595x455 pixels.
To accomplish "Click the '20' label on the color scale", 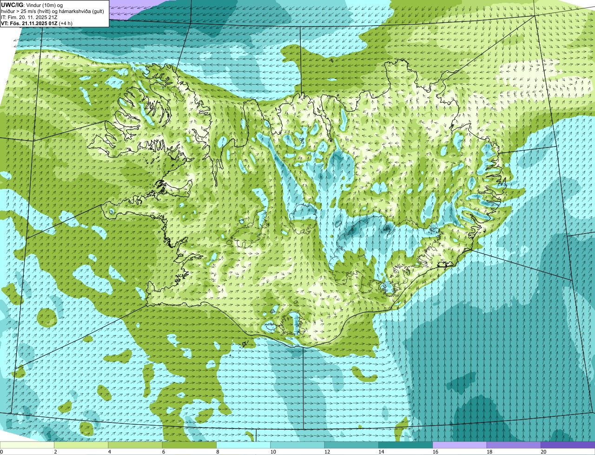I will [543, 452].
